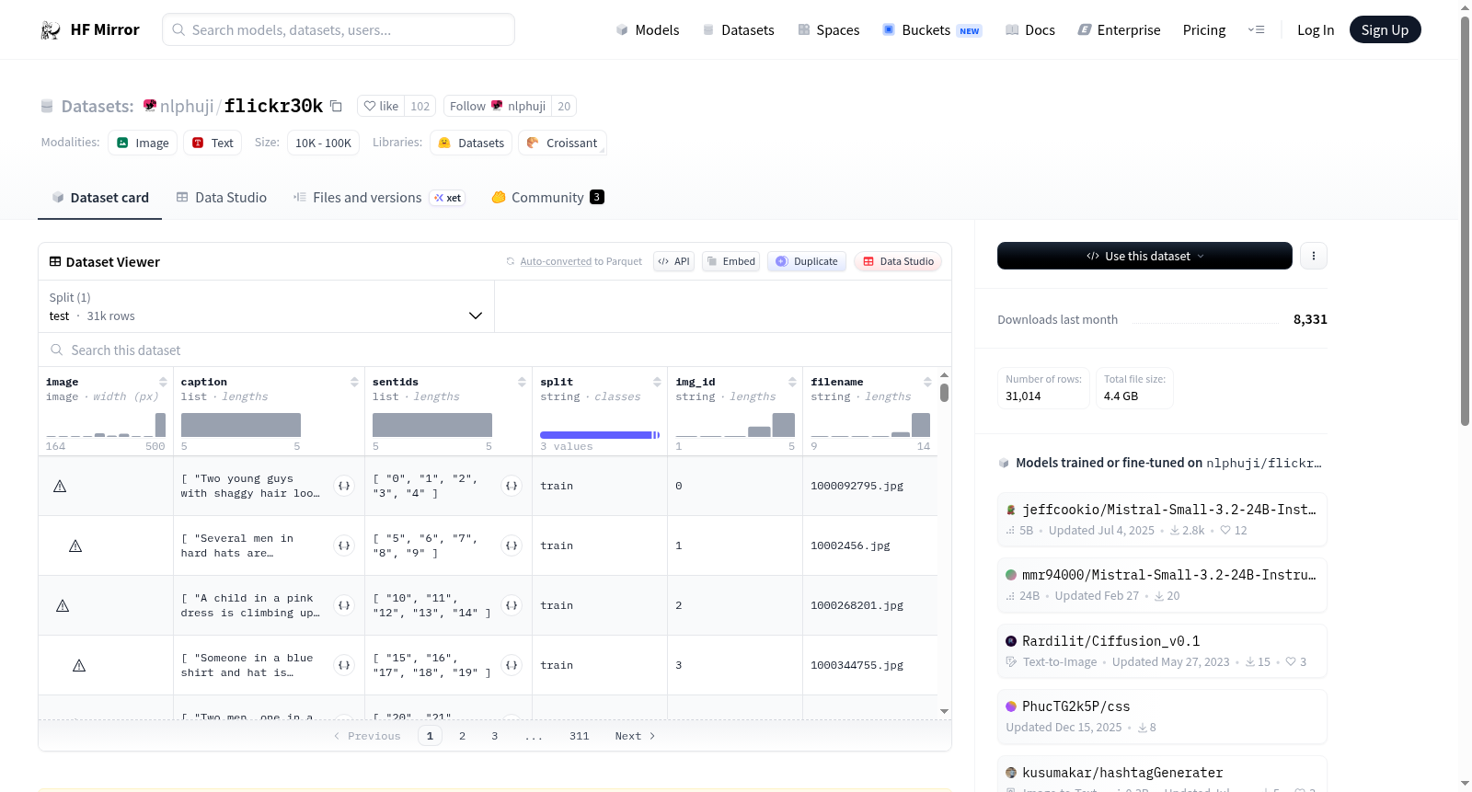Focus the Search this dataset field

tap(495, 350)
